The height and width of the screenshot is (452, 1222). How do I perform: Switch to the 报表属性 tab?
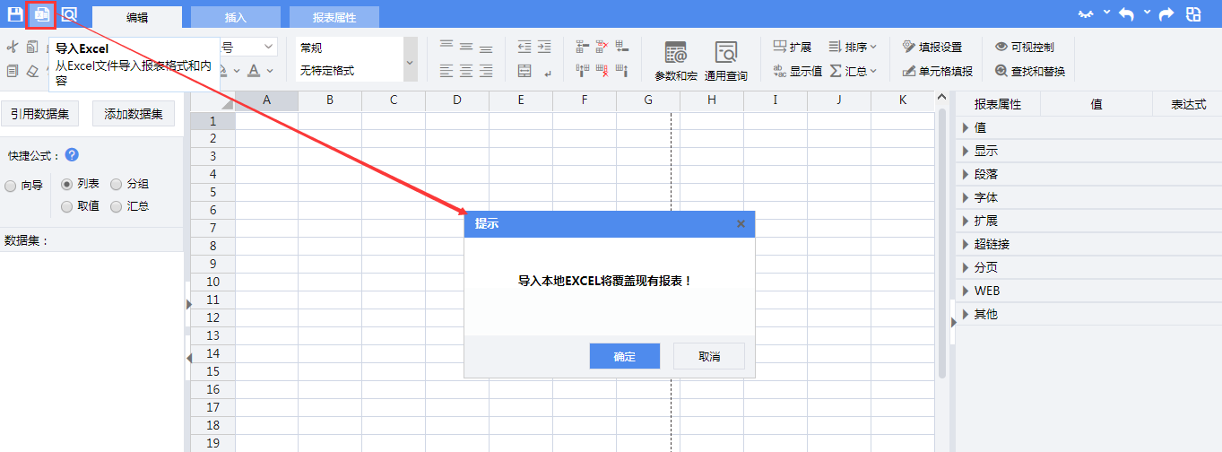pyautogui.click(x=334, y=17)
